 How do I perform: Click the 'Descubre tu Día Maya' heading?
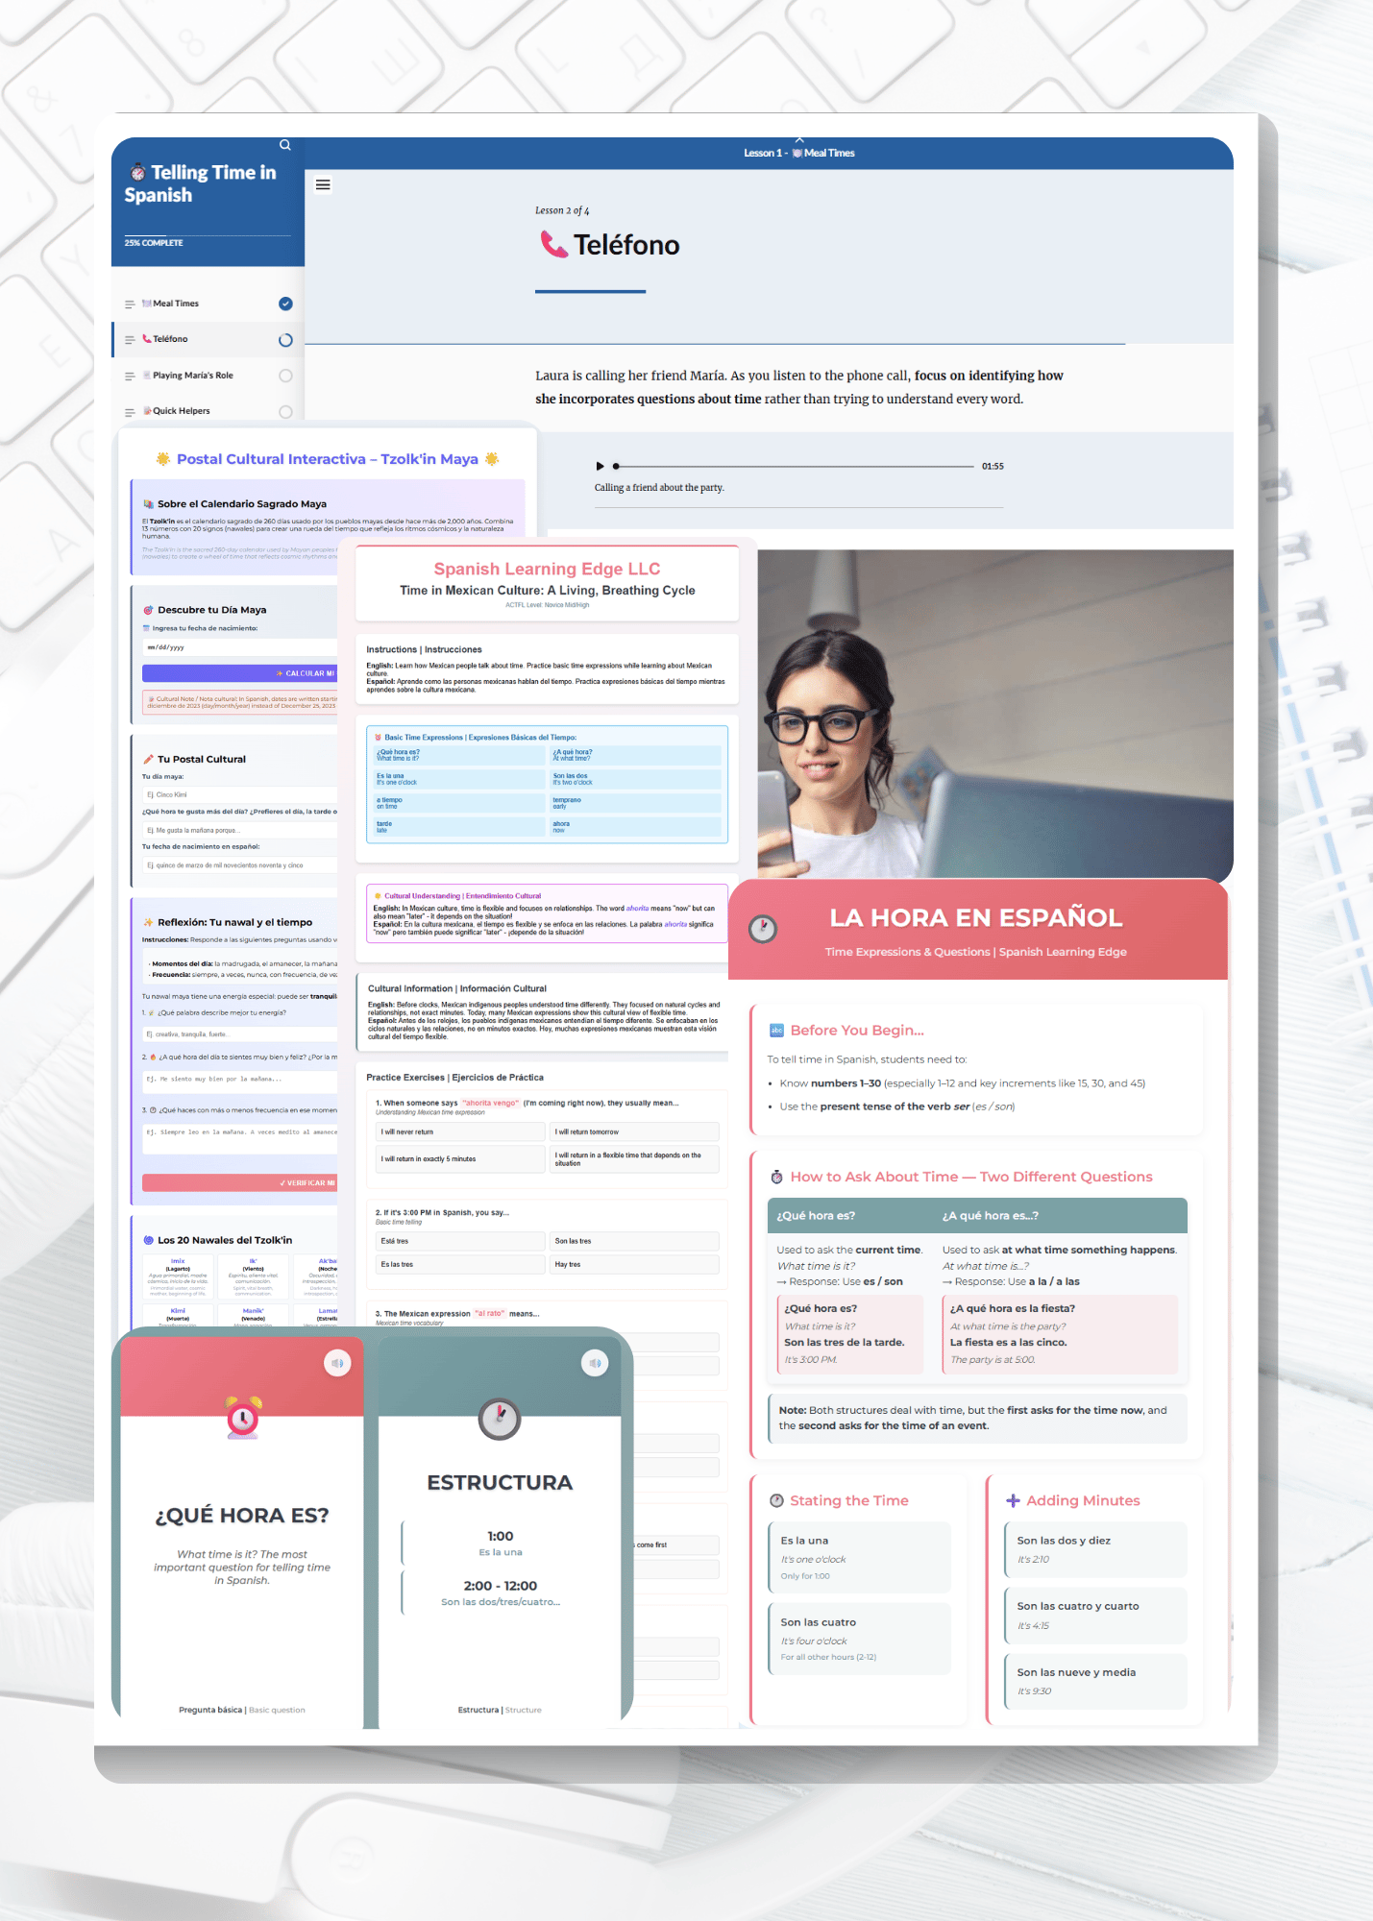(211, 610)
